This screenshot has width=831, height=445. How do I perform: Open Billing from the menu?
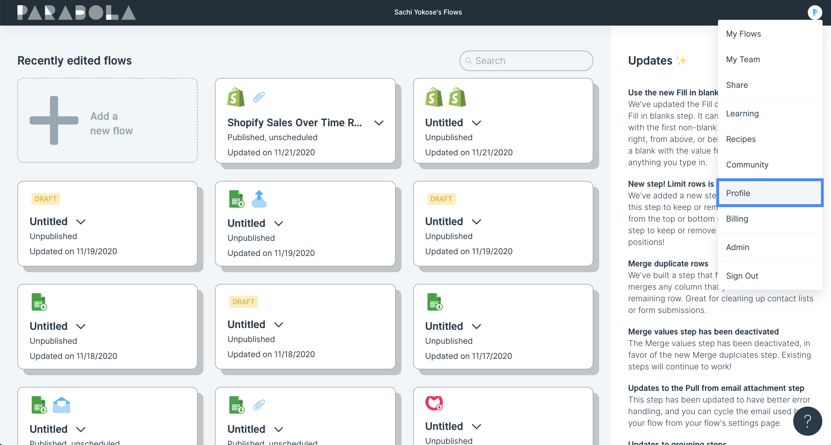tap(770, 219)
